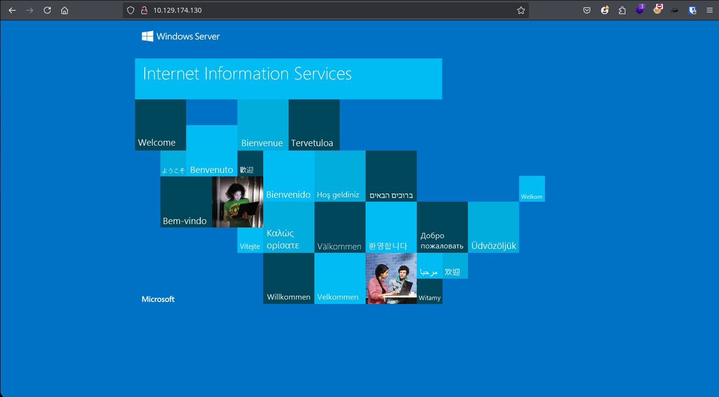This screenshot has height=397, width=719.
Task: Go back to the previous page
Action: pos(12,10)
